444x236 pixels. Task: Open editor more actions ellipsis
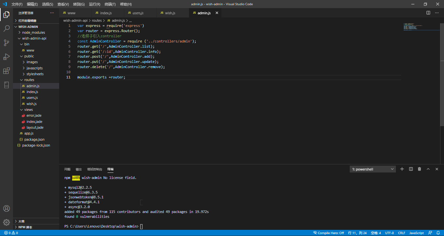tap(437, 13)
